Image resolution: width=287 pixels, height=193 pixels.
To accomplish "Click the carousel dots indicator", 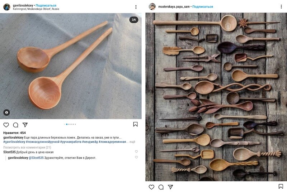I will 70,124.
